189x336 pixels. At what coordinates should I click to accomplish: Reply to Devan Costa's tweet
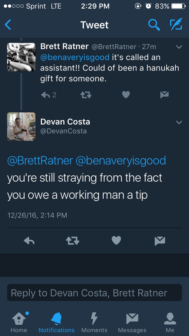pyautogui.click(x=29, y=241)
